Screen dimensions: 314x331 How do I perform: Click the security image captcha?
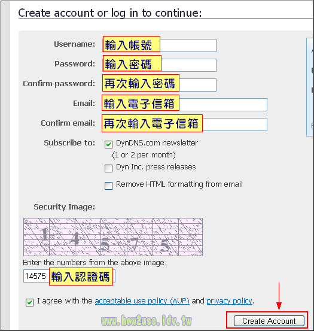113,237
